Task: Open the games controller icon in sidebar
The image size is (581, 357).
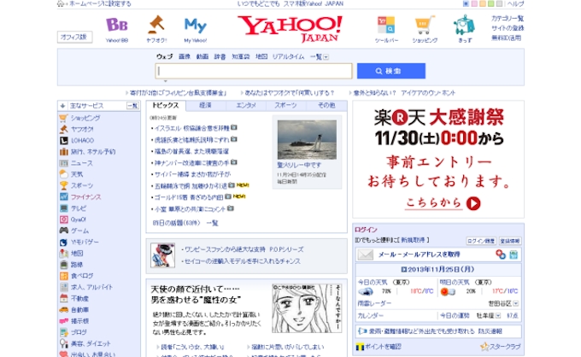Action: [64, 231]
